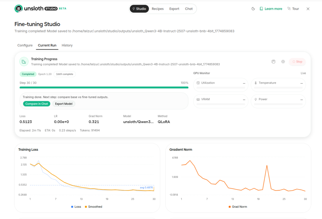This screenshot has width=322, height=219.
Task: Click the scroll/logs icon beside the settings gear
Action: pos(273,62)
